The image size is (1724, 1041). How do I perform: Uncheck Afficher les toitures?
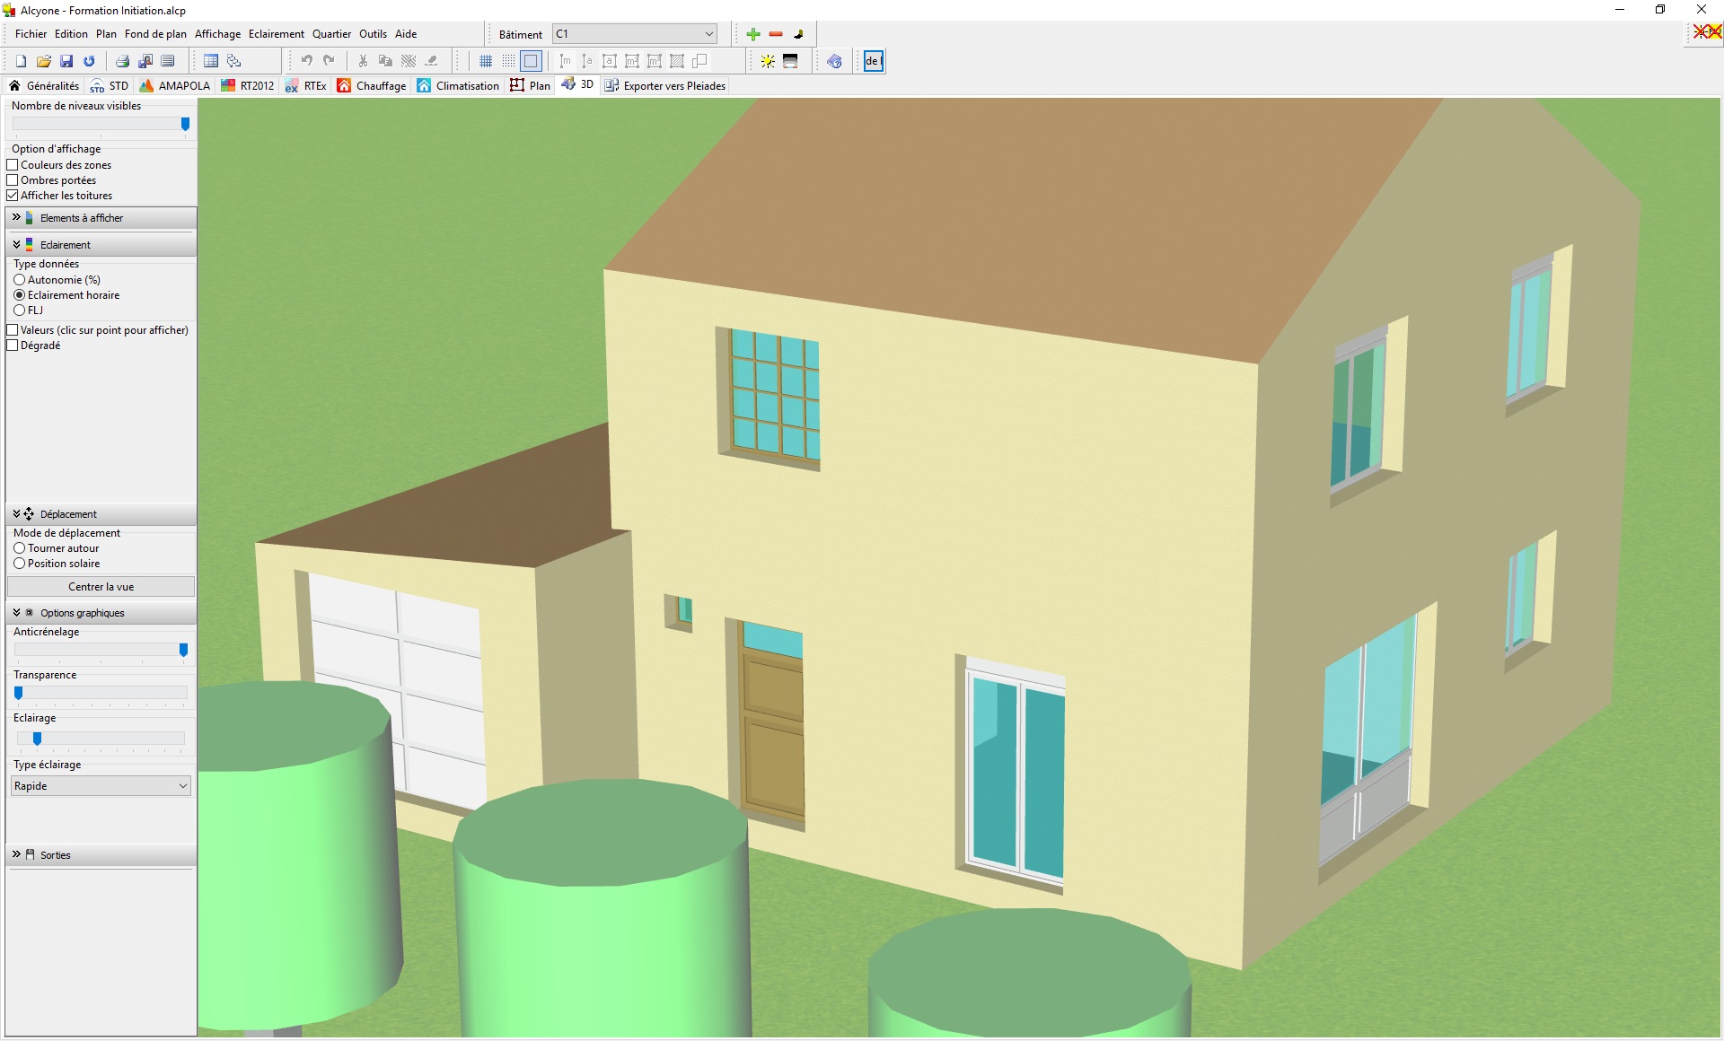[13, 196]
